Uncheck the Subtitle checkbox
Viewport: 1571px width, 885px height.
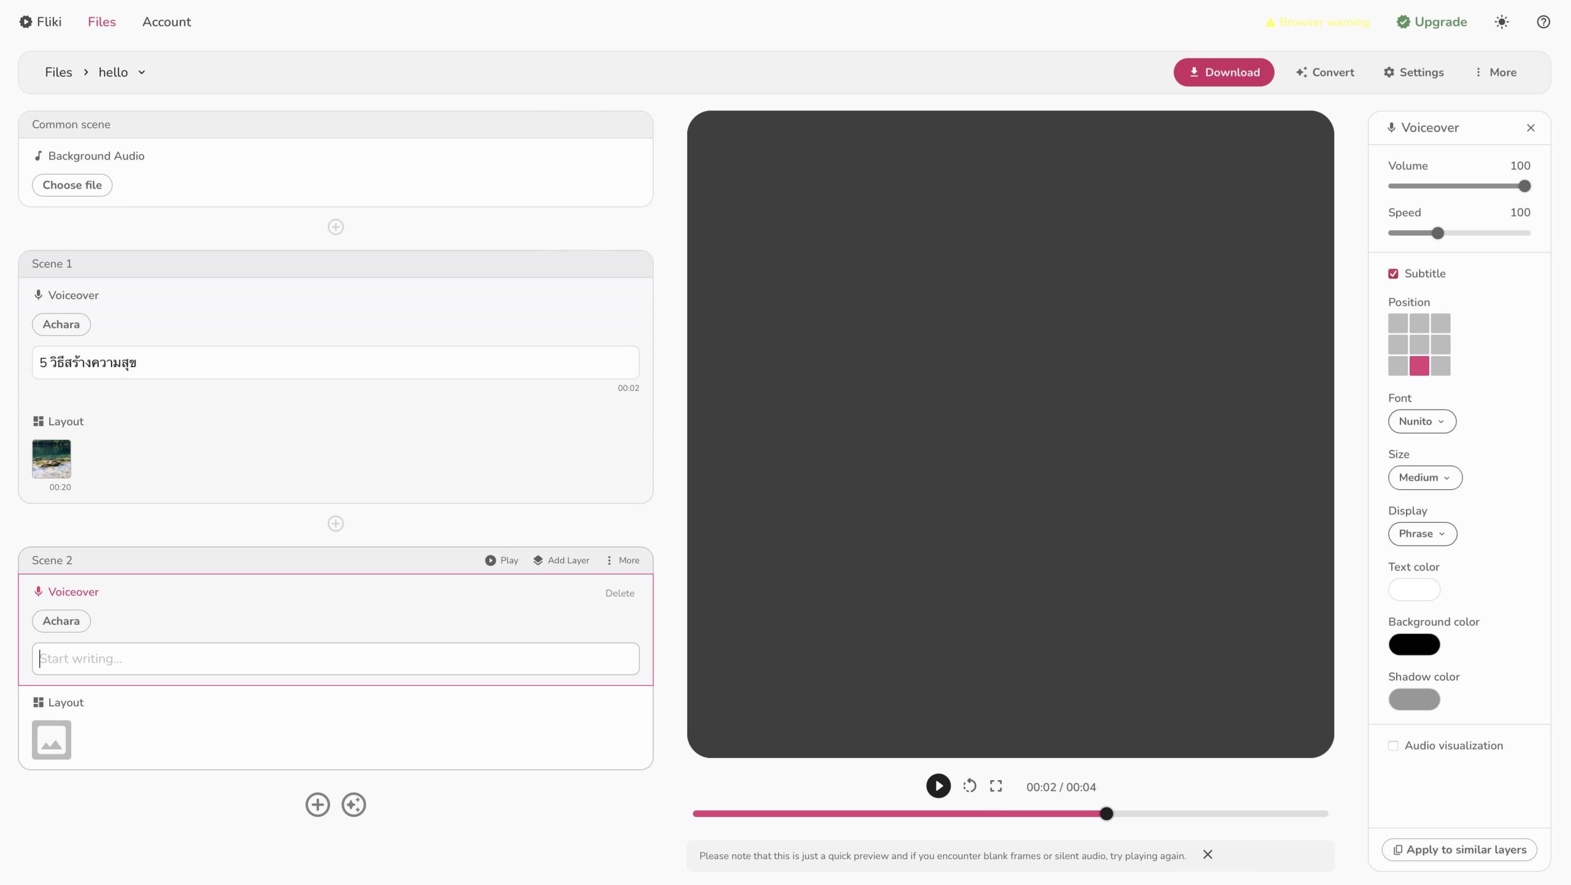[1393, 274]
